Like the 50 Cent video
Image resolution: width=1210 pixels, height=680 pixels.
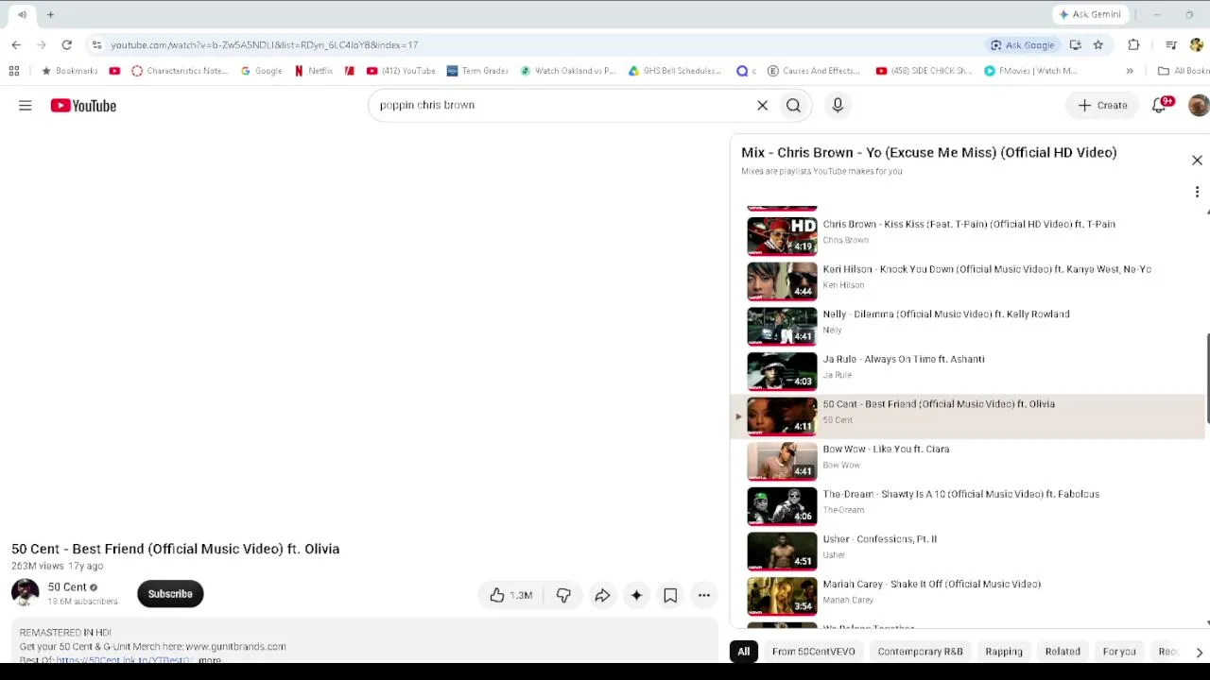click(x=510, y=595)
